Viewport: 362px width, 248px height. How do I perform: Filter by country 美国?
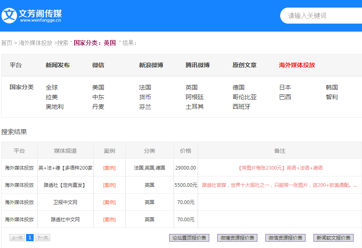[x=98, y=87]
